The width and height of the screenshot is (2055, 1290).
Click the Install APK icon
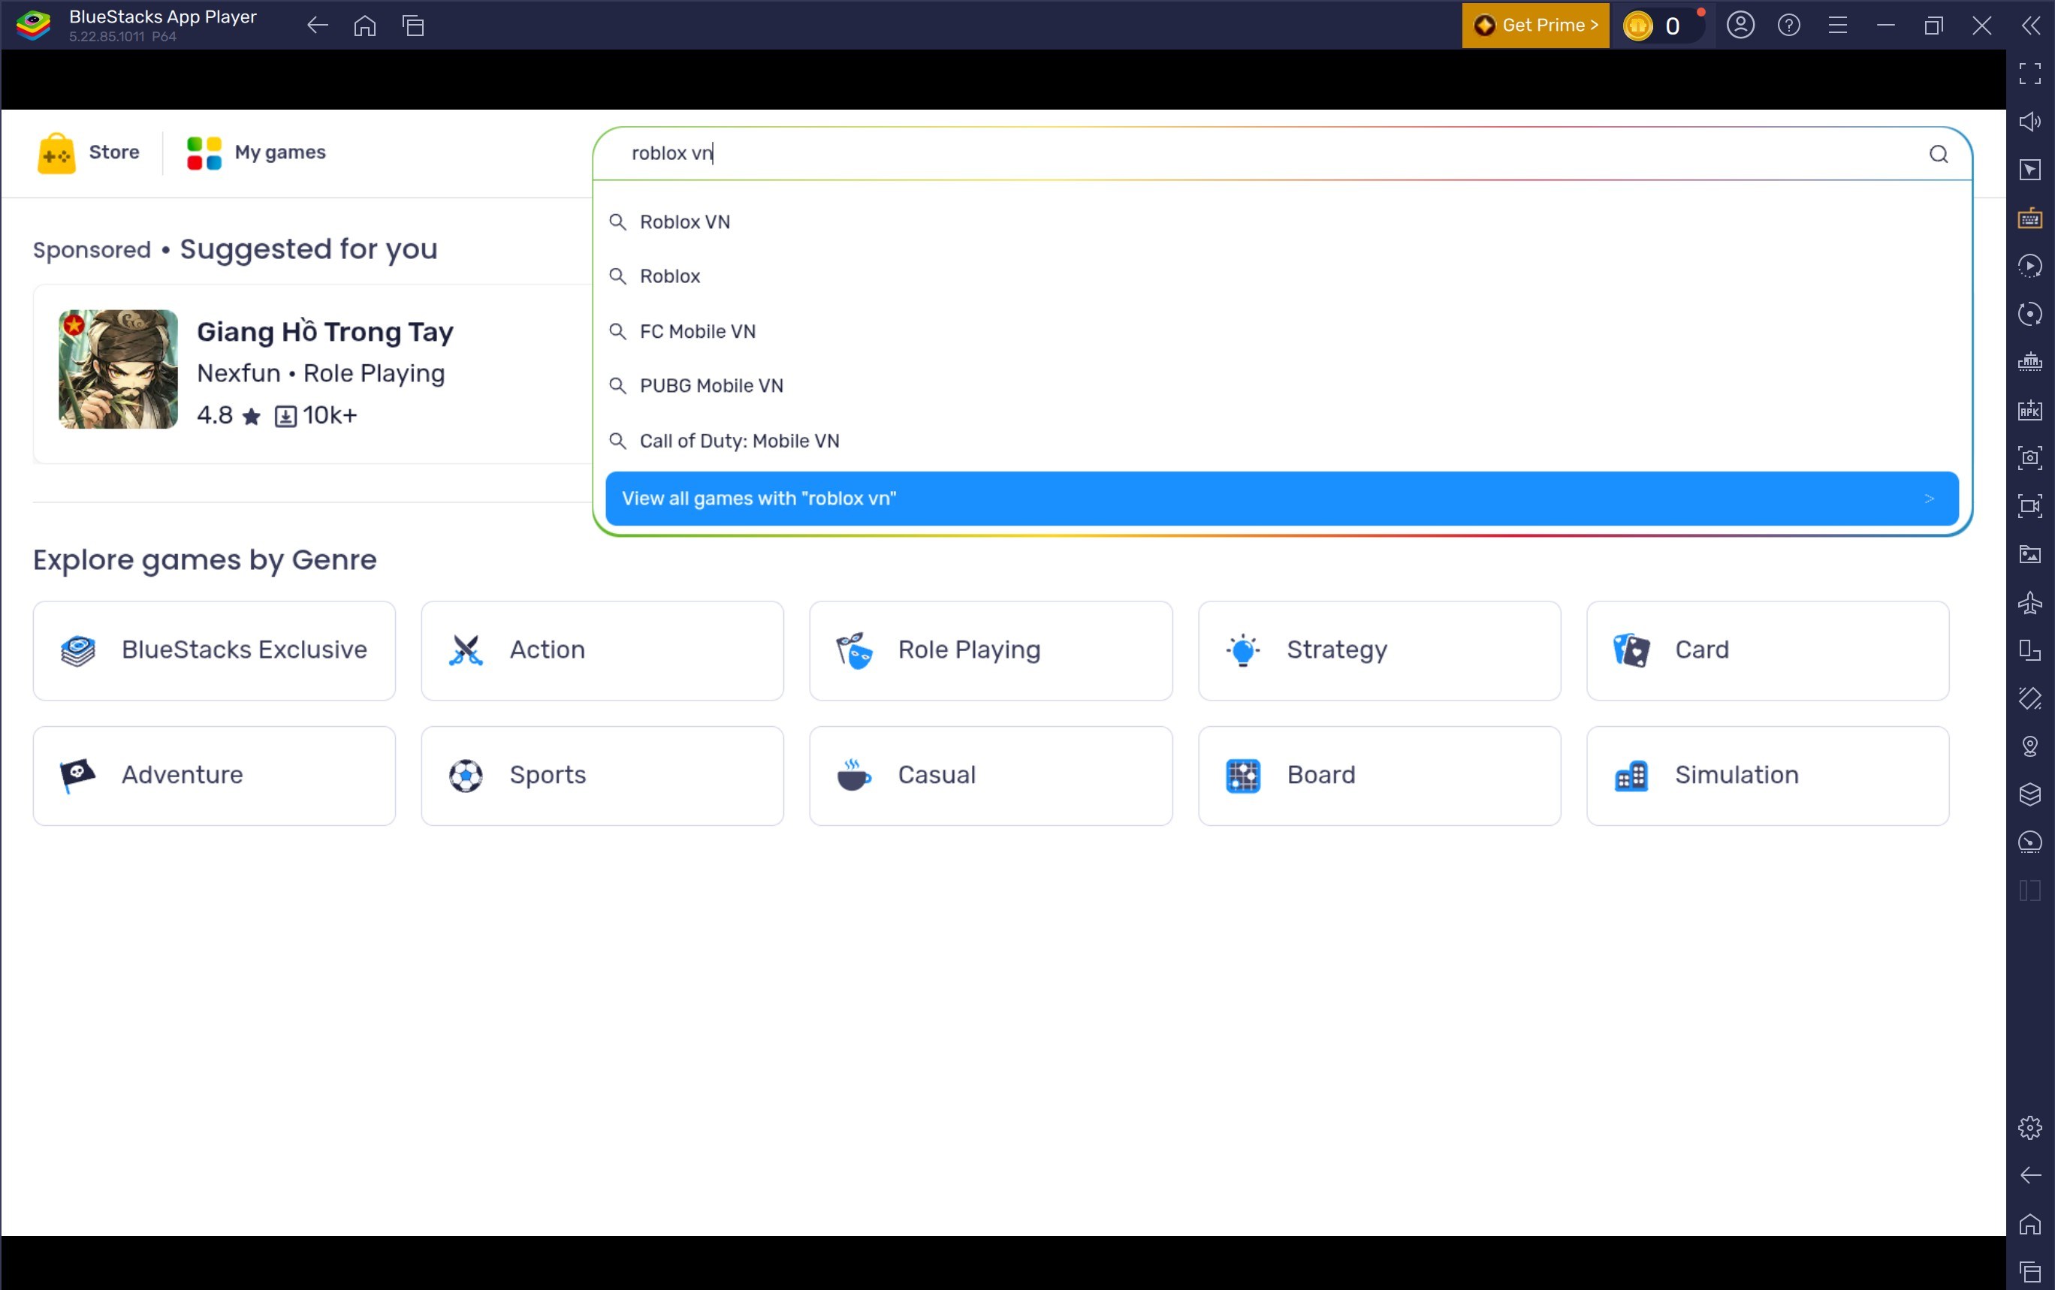2030,411
